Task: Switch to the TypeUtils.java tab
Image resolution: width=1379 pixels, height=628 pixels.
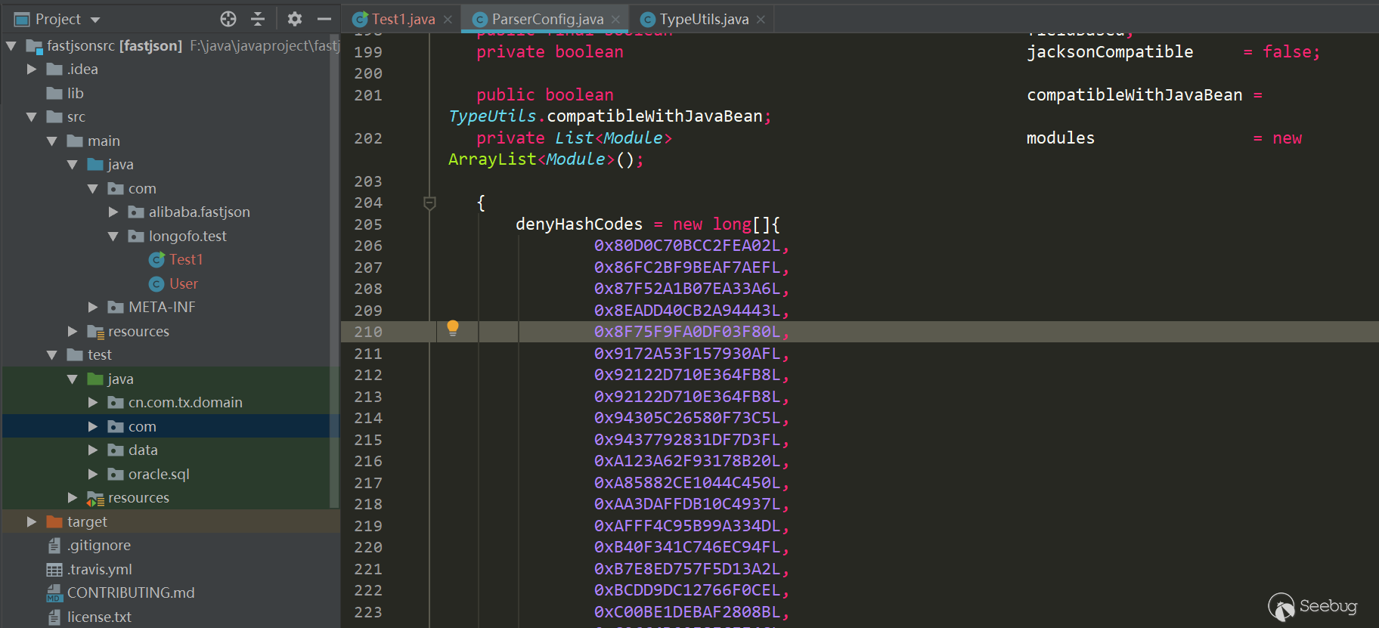Action: click(x=704, y=19)
